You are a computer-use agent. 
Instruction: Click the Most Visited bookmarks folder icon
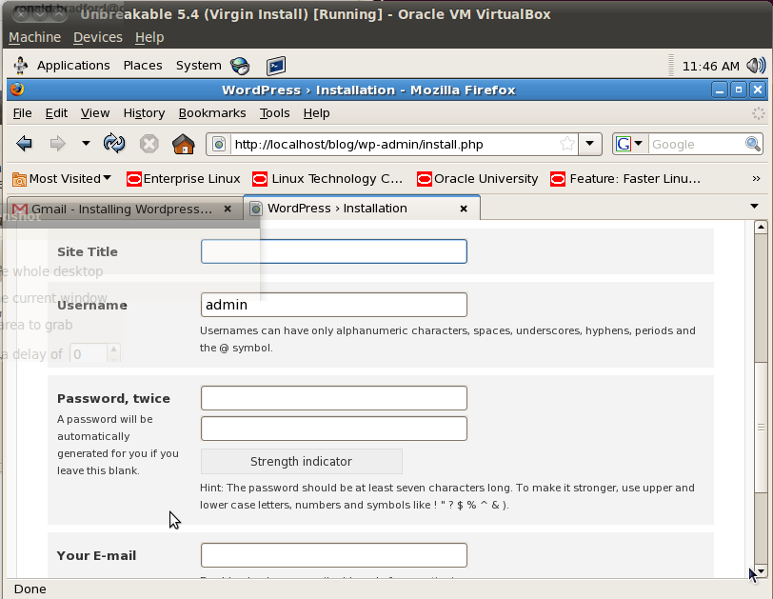click(x=19, y=179)
